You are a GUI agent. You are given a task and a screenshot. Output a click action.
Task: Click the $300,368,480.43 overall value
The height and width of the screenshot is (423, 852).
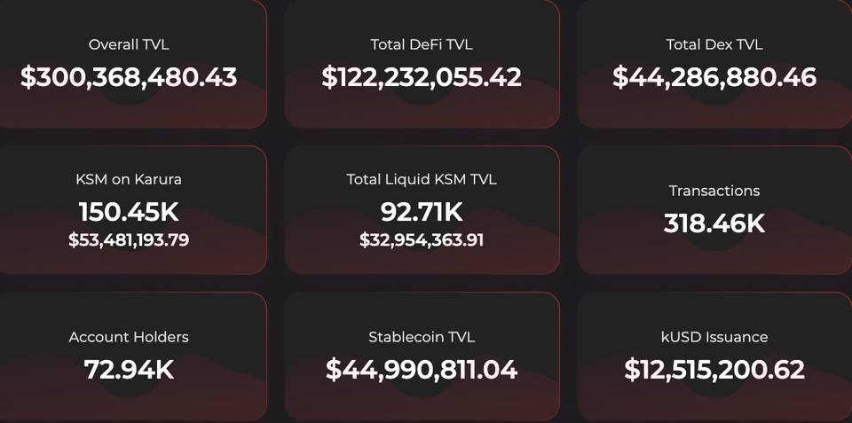click(x=129, y=77)
